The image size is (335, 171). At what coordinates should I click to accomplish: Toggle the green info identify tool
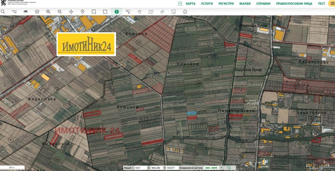pos(116,12)
